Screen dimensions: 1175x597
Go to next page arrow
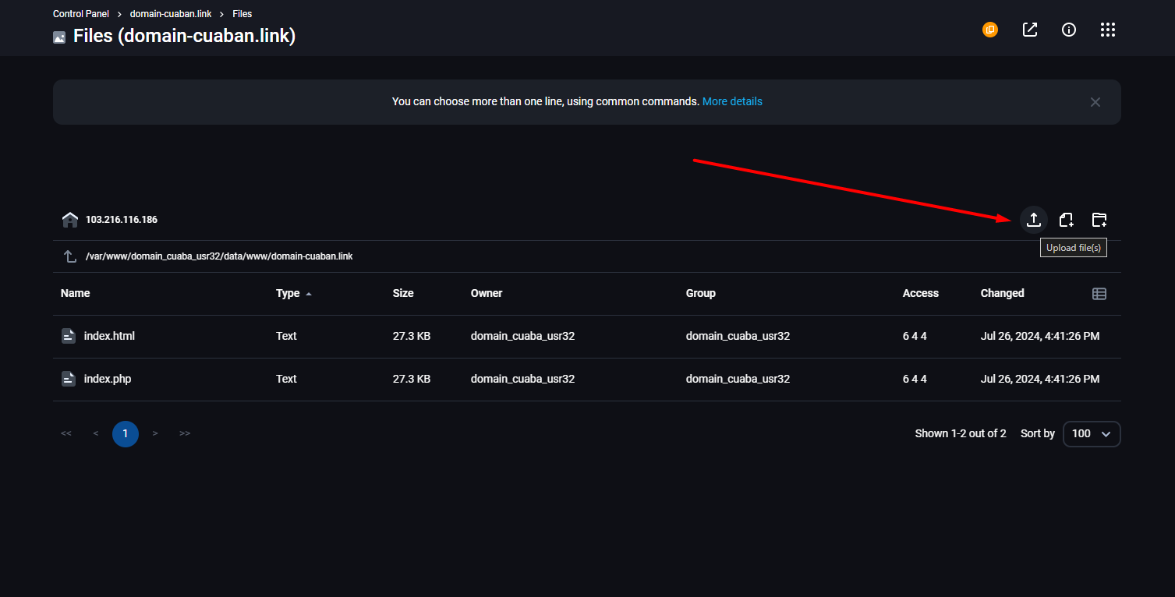coord(155,433)
